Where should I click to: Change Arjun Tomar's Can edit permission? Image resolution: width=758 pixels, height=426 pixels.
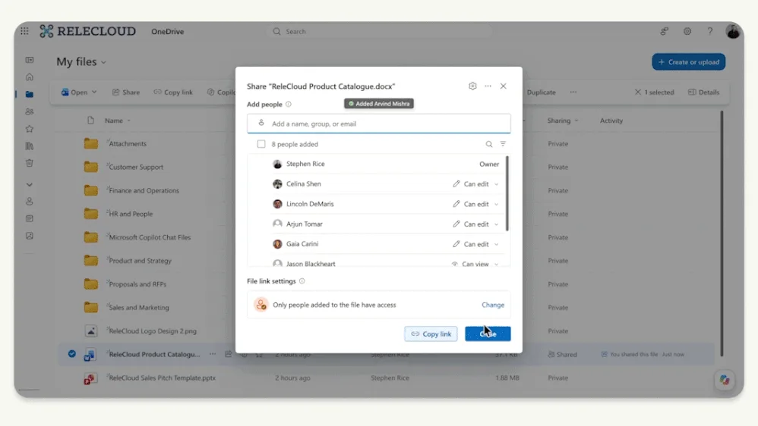click(x=475, y=224)
